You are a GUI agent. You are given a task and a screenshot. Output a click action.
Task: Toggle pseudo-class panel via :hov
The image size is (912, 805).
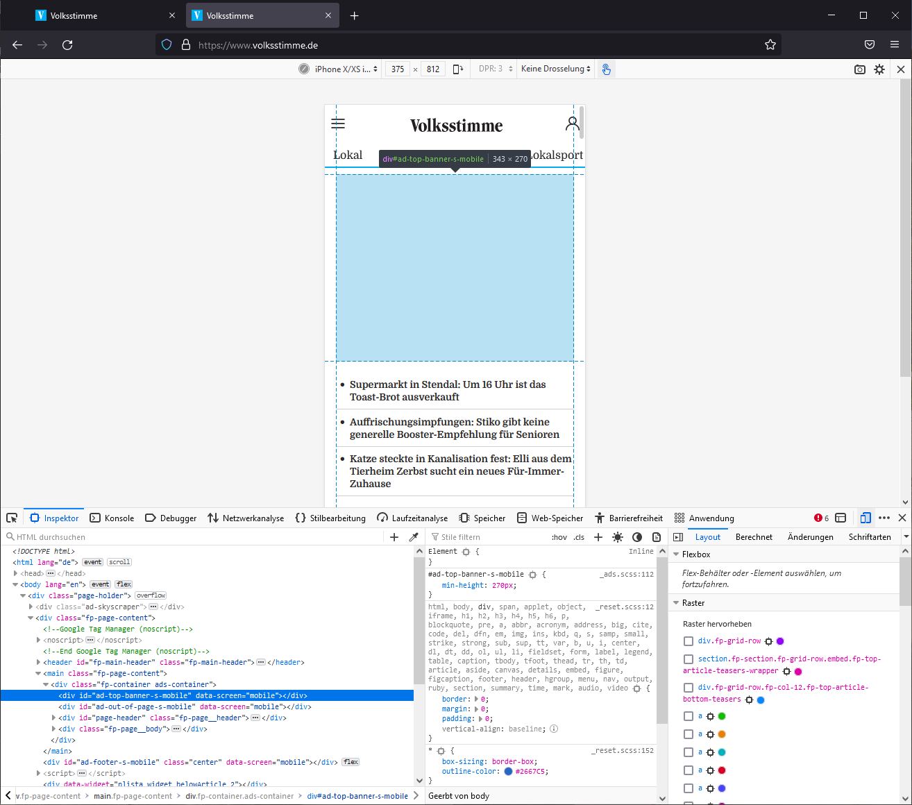tap(558, 536)
